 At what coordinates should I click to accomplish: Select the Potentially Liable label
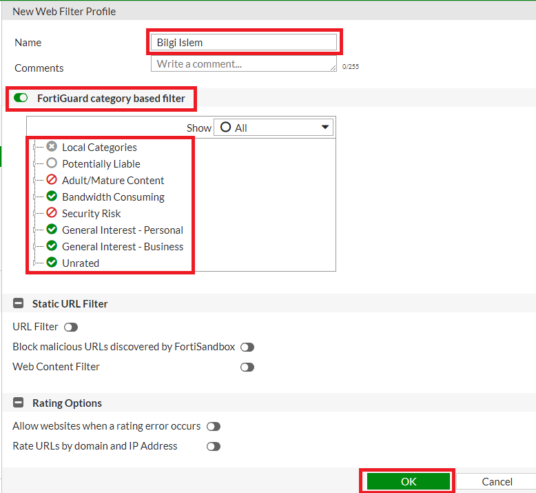point(101,164)
